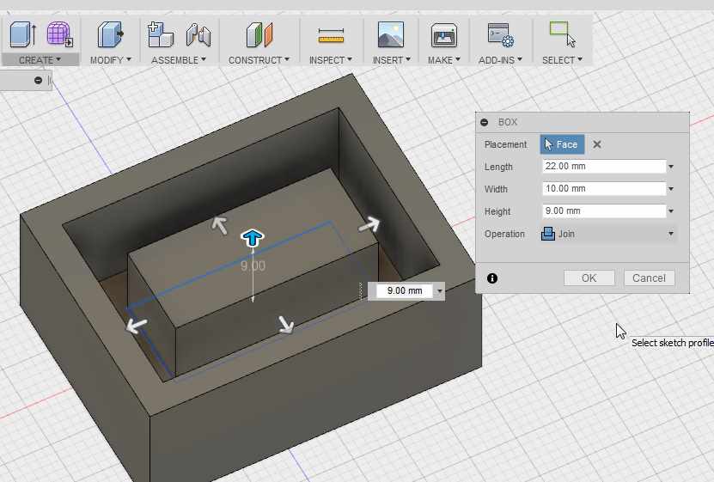Screen dimensions: 714x482
Task: Open the SELECT menu
Action: (563, 60)
